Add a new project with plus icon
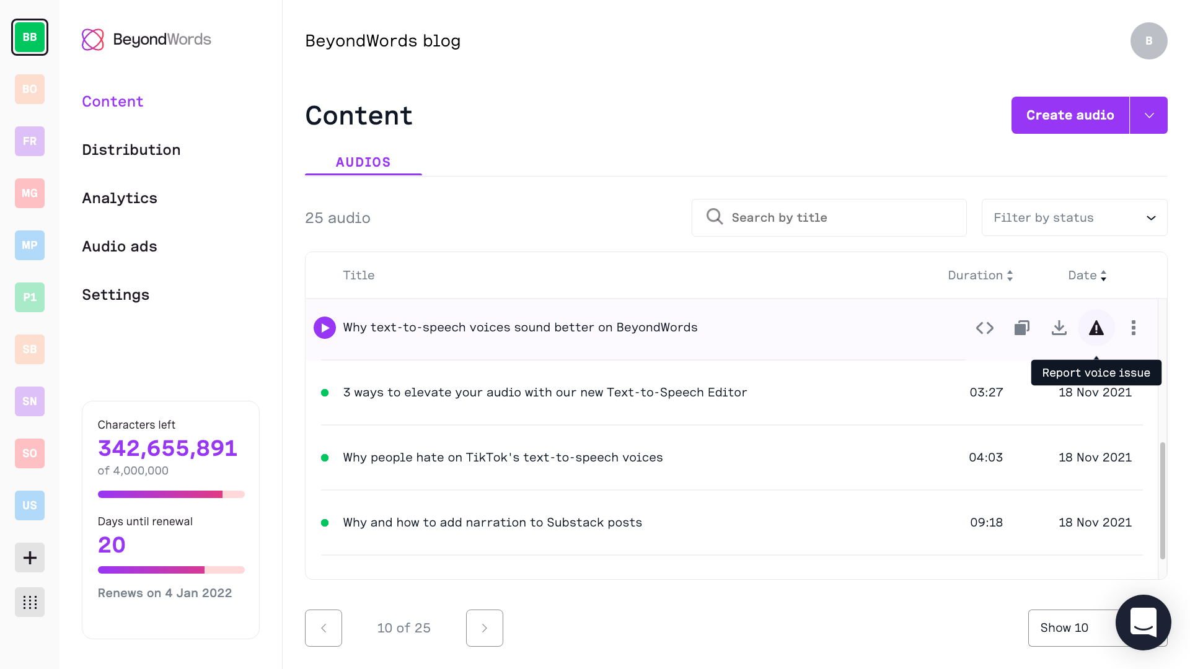The image size is (1190, 669). click(x=30, y=557)
